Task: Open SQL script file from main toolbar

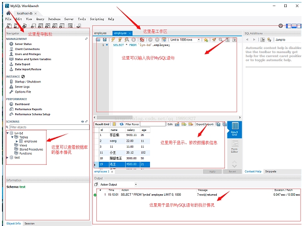Action: pyautogui.click(x=16, y=26)
